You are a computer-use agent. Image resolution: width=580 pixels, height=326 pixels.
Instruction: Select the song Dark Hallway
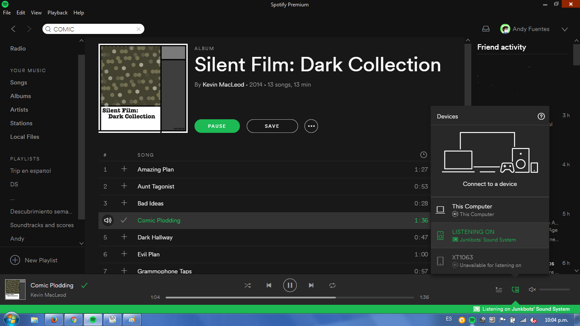(x=155, y=237)
